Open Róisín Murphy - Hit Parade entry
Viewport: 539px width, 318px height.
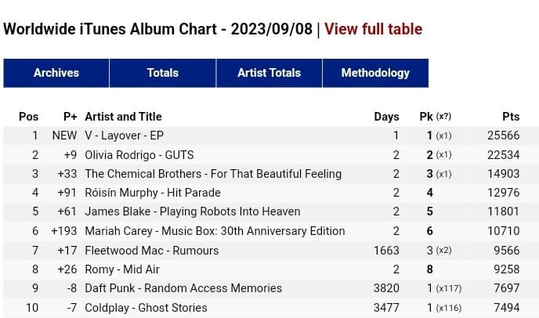tap(152, 193)
